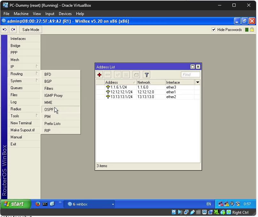
Task: Open New Terminal
Action: pos(24,123)
